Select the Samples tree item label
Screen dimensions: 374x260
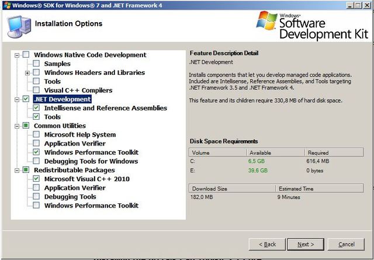(x=57, y=64)
